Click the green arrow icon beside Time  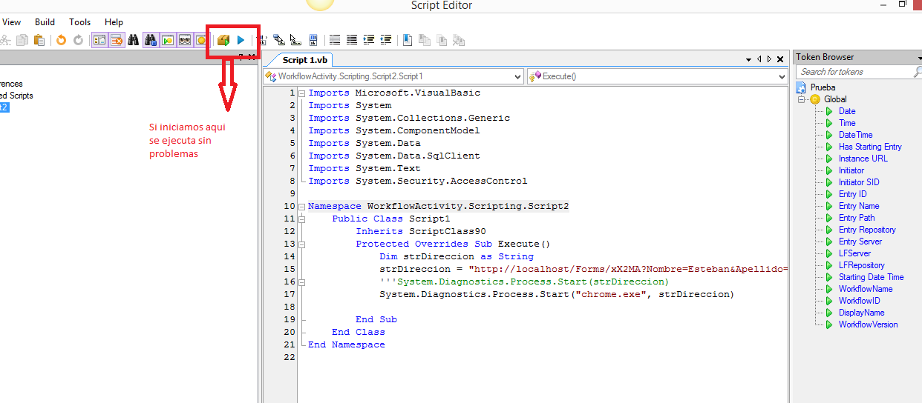coord(830,123)
